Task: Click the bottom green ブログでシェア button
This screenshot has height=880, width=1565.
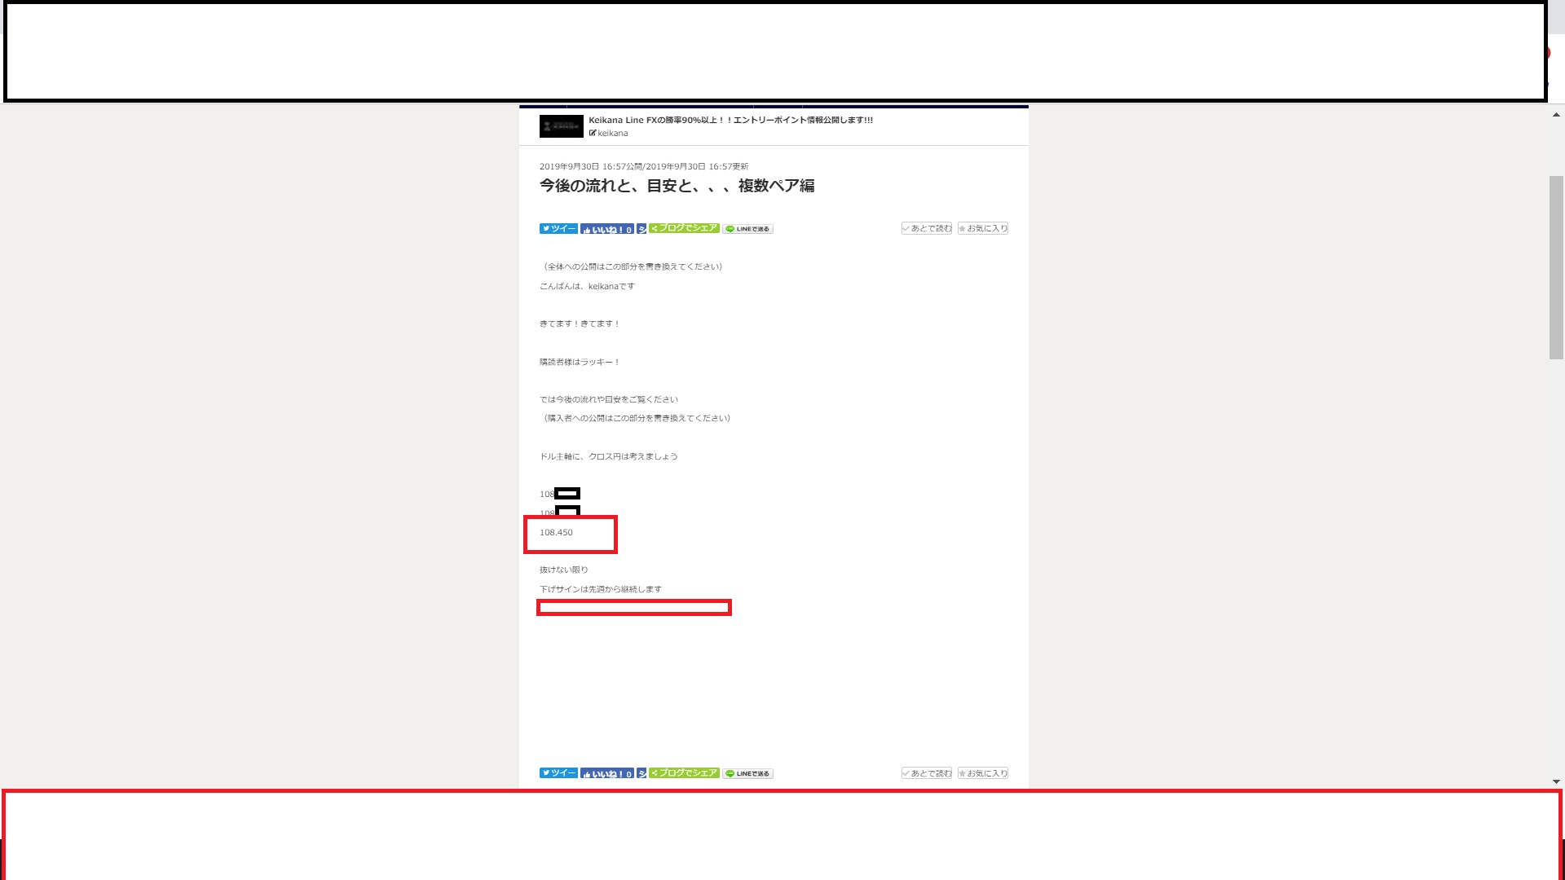Action: point(684,772)
